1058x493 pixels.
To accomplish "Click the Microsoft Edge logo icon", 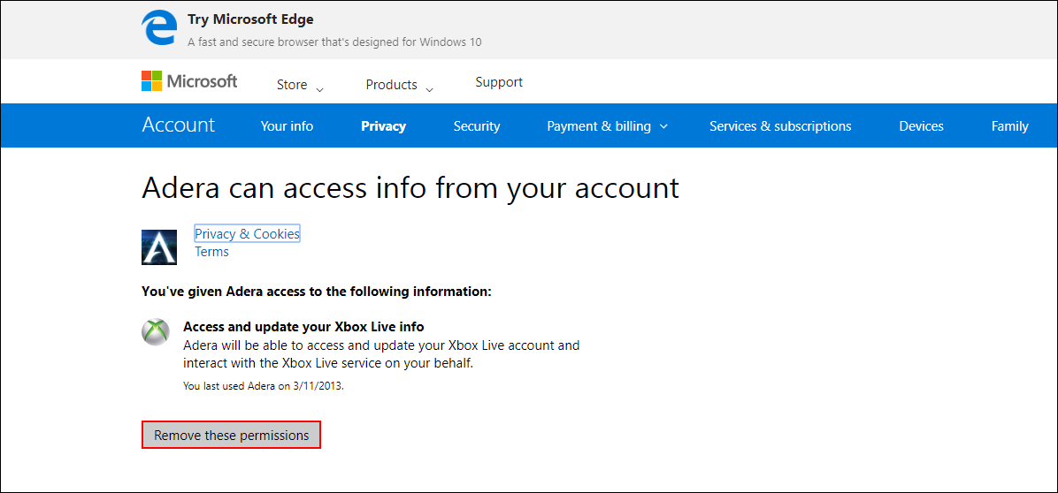I will pyautogui.click(x=159, y=29).
